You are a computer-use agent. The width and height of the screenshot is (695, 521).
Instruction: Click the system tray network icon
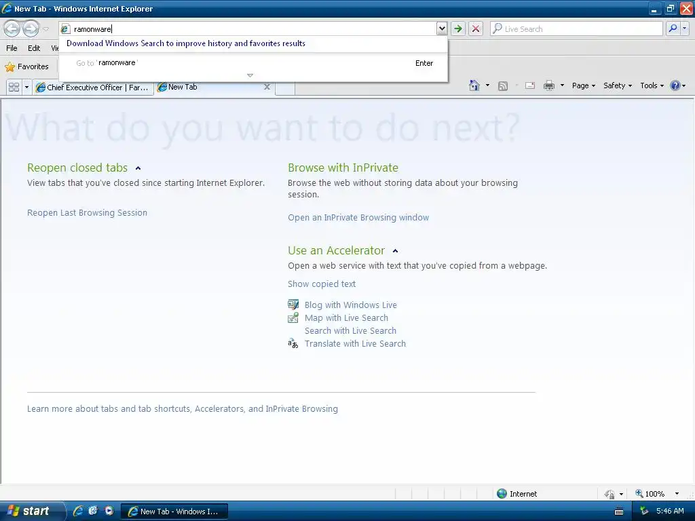click(644, 512)
